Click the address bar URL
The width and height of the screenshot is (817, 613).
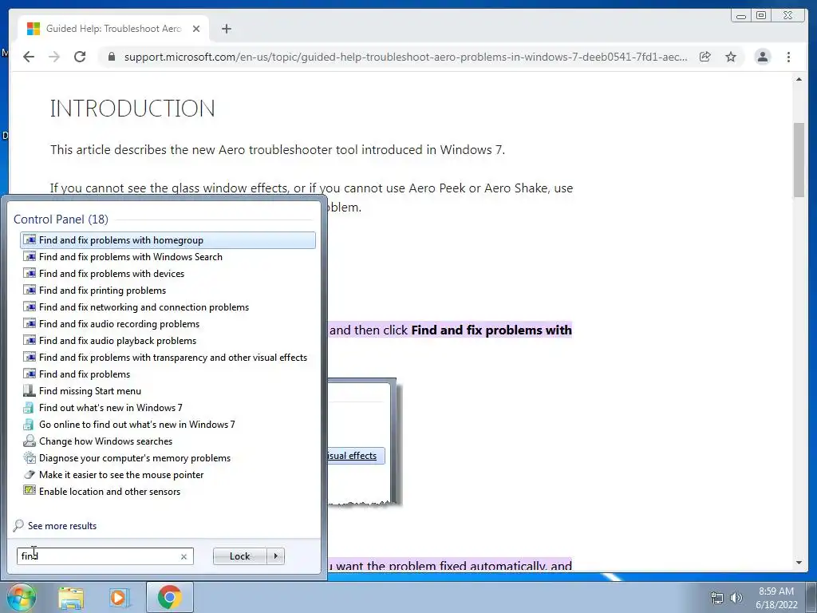coord(405,57)
